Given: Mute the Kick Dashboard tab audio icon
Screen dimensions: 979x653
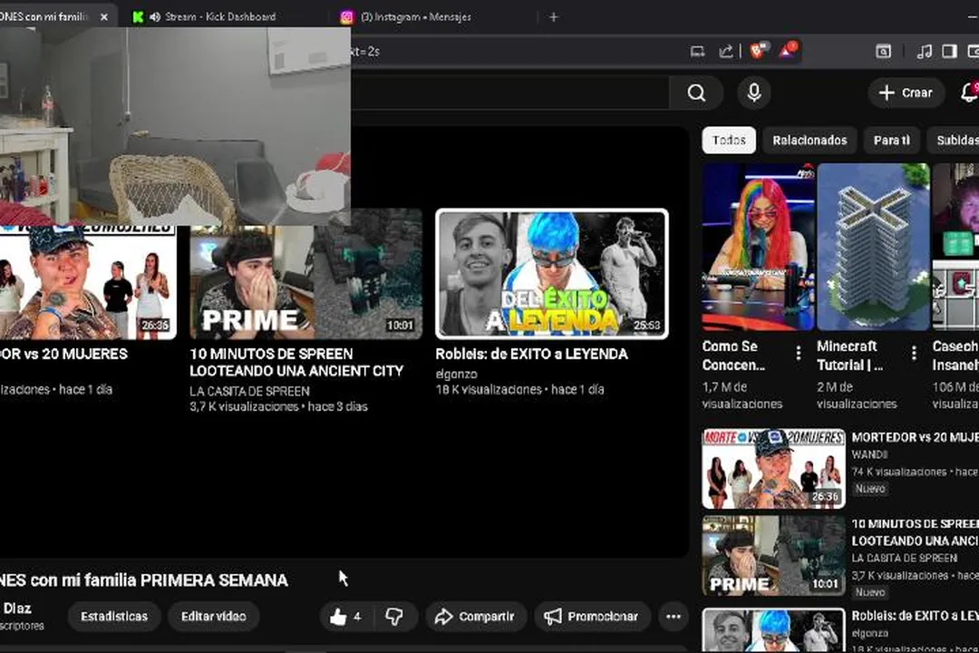Looking at the screenshot, I should [155, 17].
